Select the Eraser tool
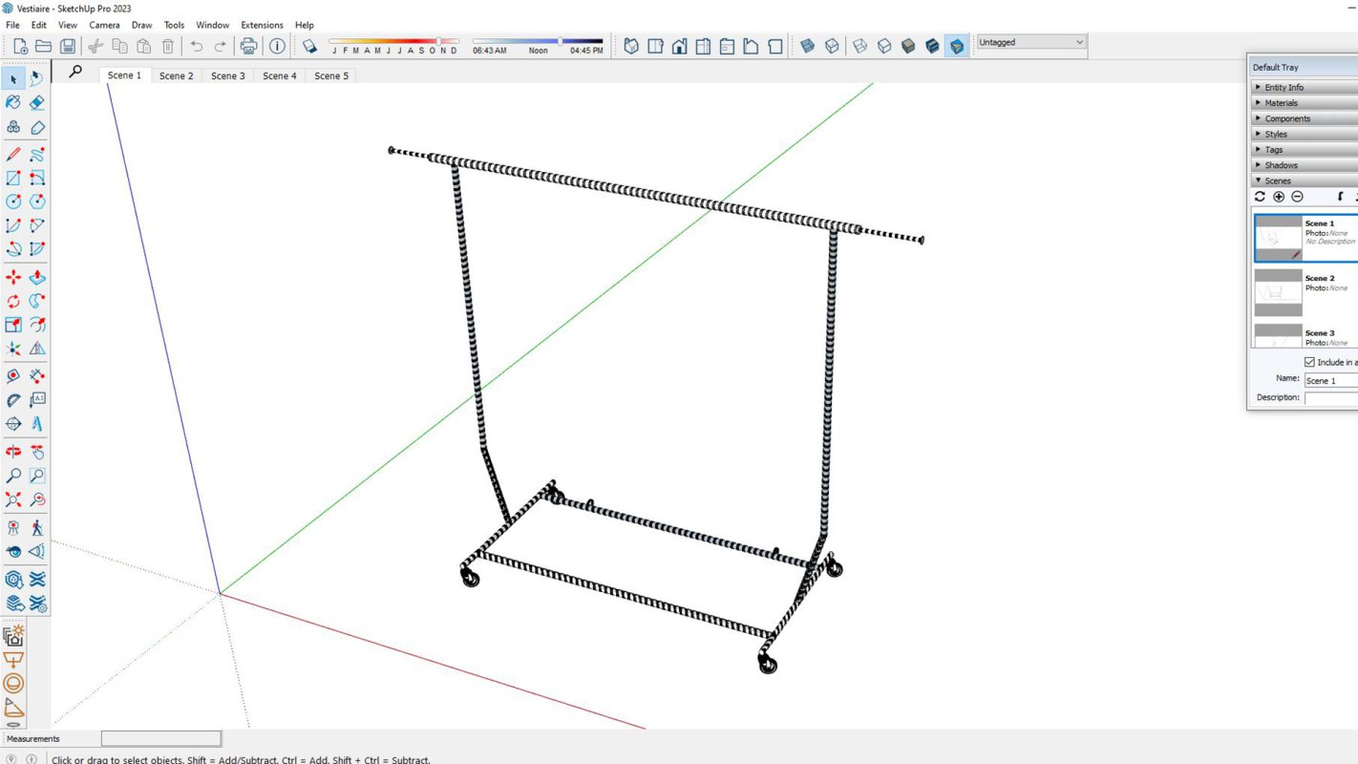1358x764 pixels. (37, 102)
